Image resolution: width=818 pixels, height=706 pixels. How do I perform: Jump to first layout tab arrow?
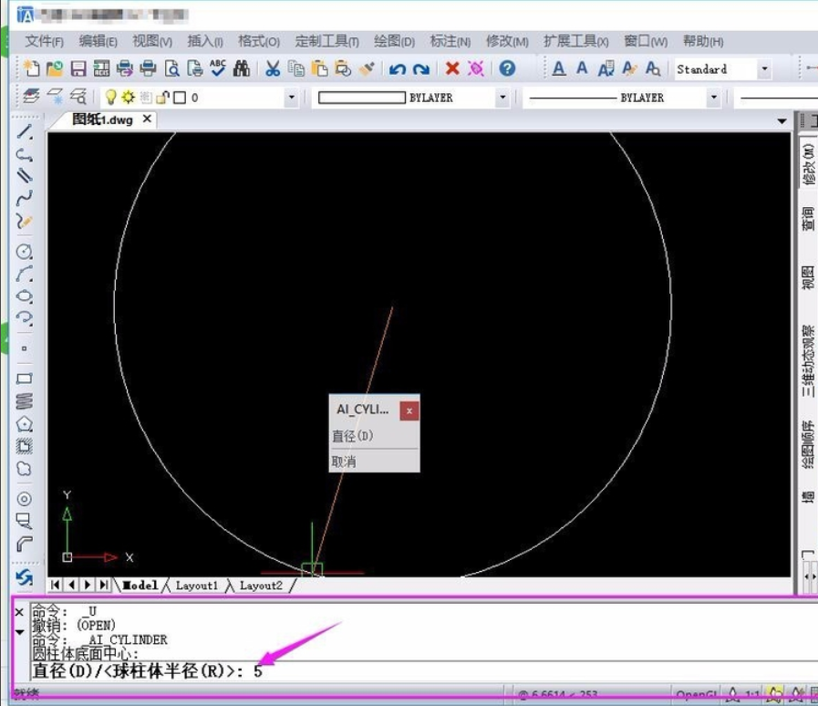56,585
